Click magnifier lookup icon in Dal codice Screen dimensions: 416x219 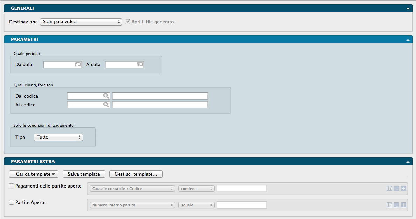point(106,96)
